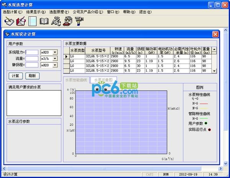The height and width of the screenshot is (178, 230).
Task: Open the 窗口(W) menu
Action: 113,12
